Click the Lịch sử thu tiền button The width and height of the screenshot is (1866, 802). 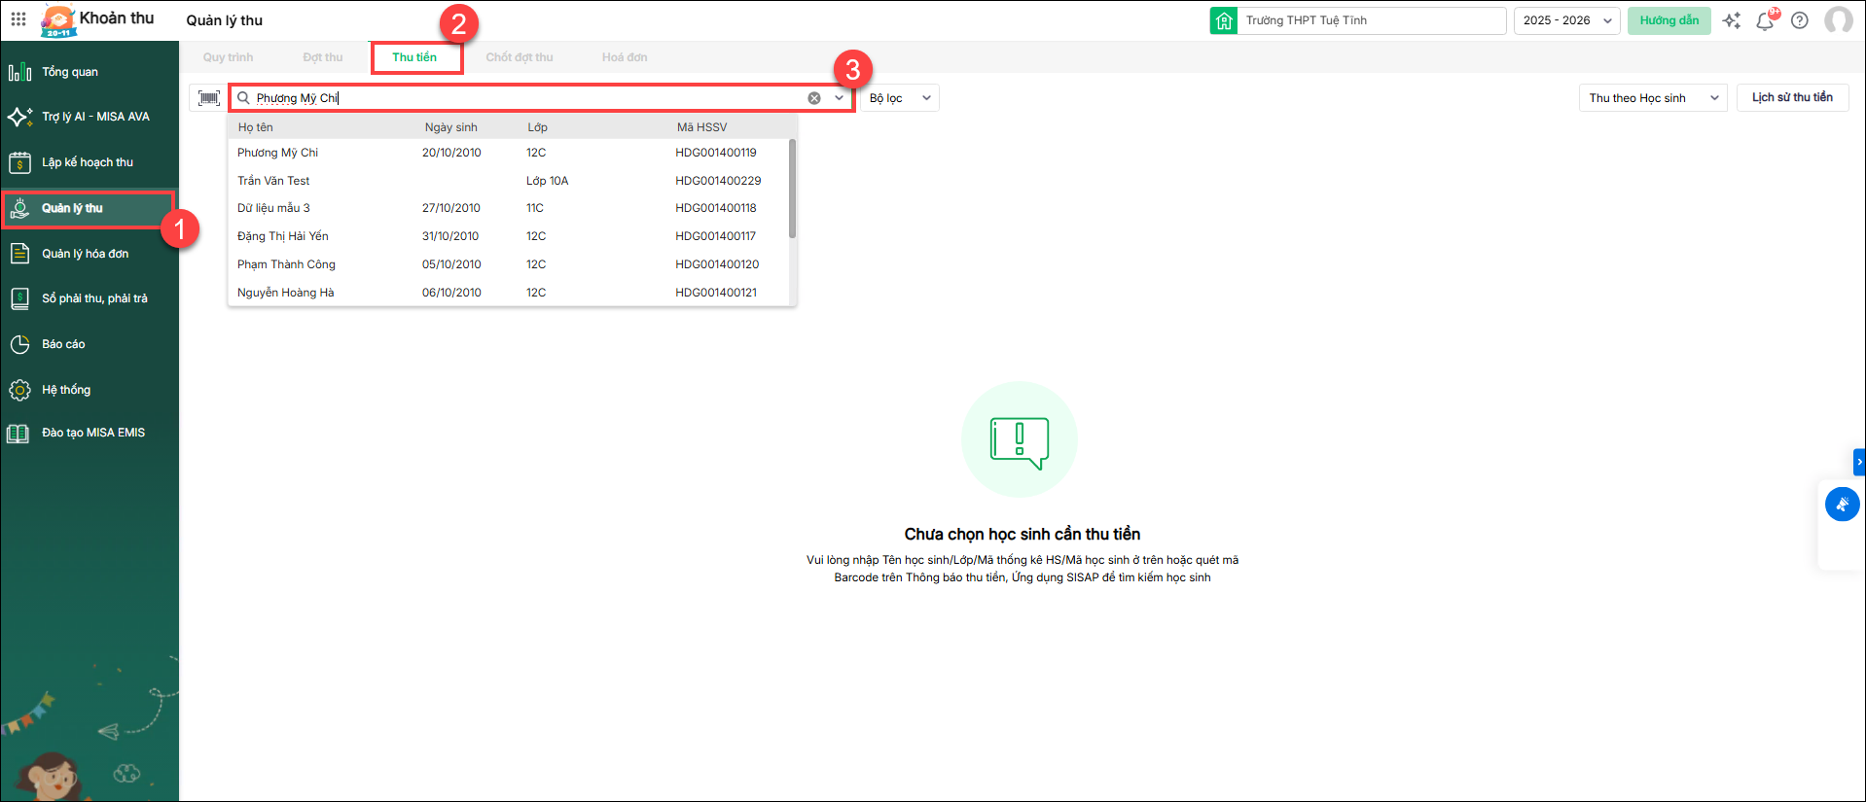tap(1792, 98)
